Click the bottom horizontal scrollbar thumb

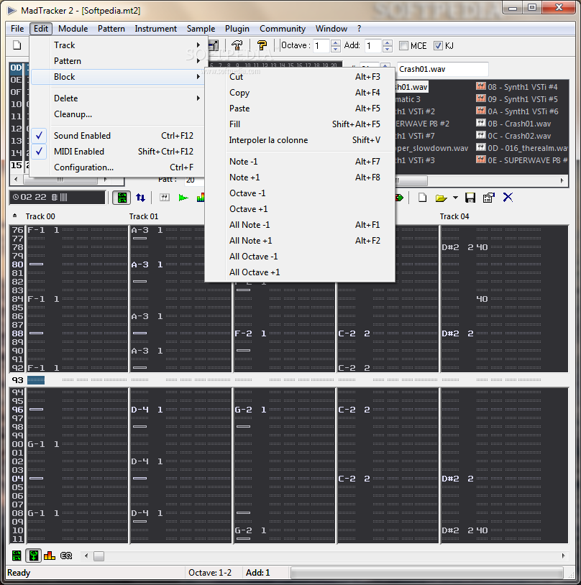click(99, 556)
